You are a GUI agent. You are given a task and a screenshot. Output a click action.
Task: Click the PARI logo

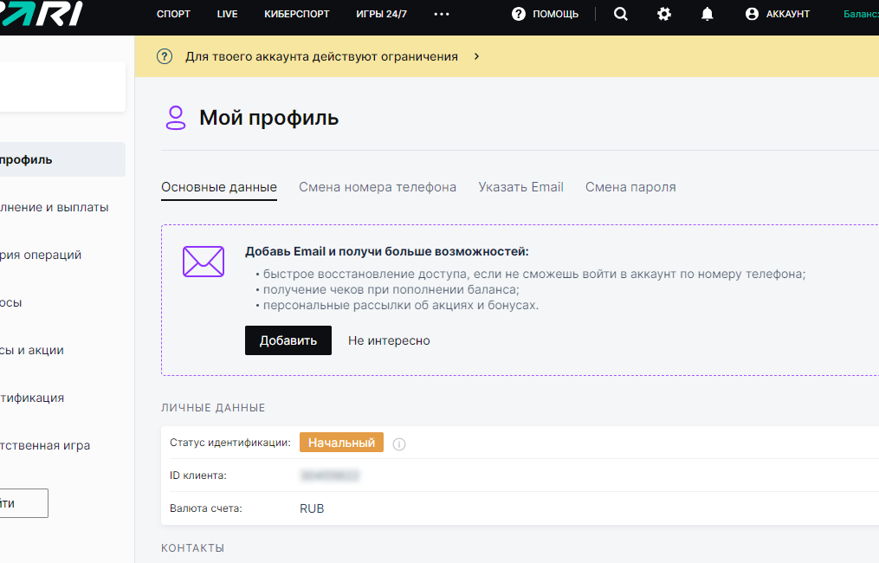pyautogui.click(x=41, y=14)
